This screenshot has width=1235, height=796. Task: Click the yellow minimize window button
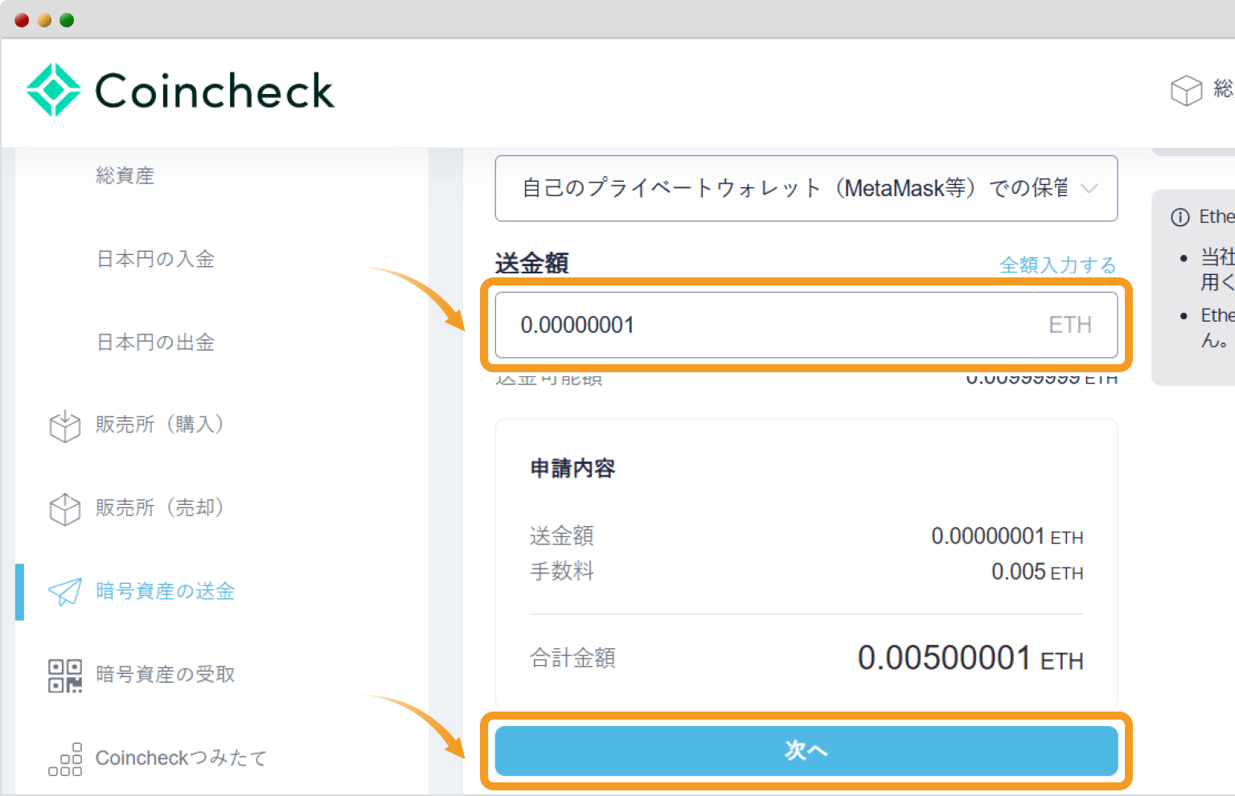coord(44,20)
